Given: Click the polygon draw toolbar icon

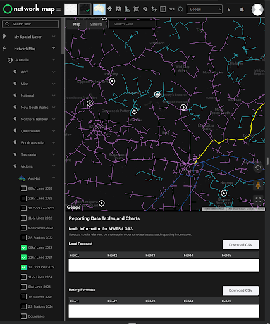Looking at the screenshot, I should pyautogui.click(x=145, y=9).
